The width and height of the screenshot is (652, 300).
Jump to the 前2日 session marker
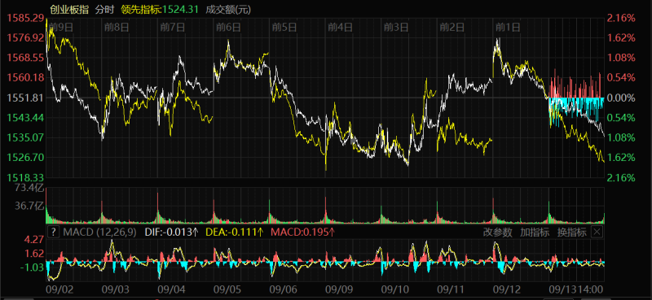(452, 28)
